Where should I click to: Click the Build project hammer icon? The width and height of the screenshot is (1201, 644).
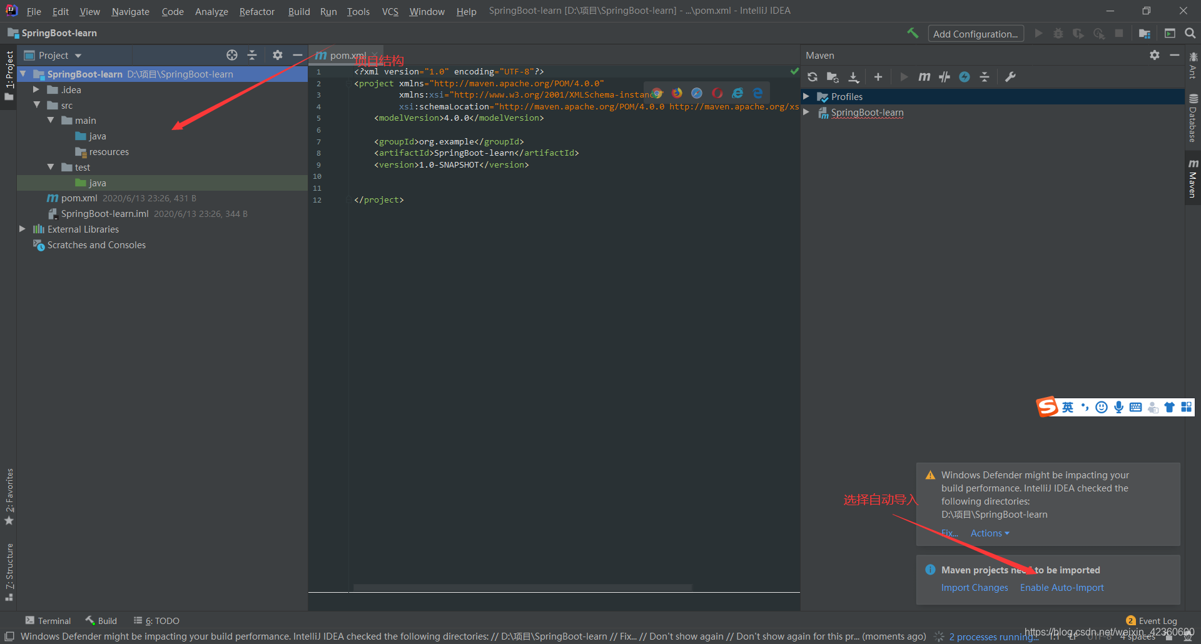(913, 33)
